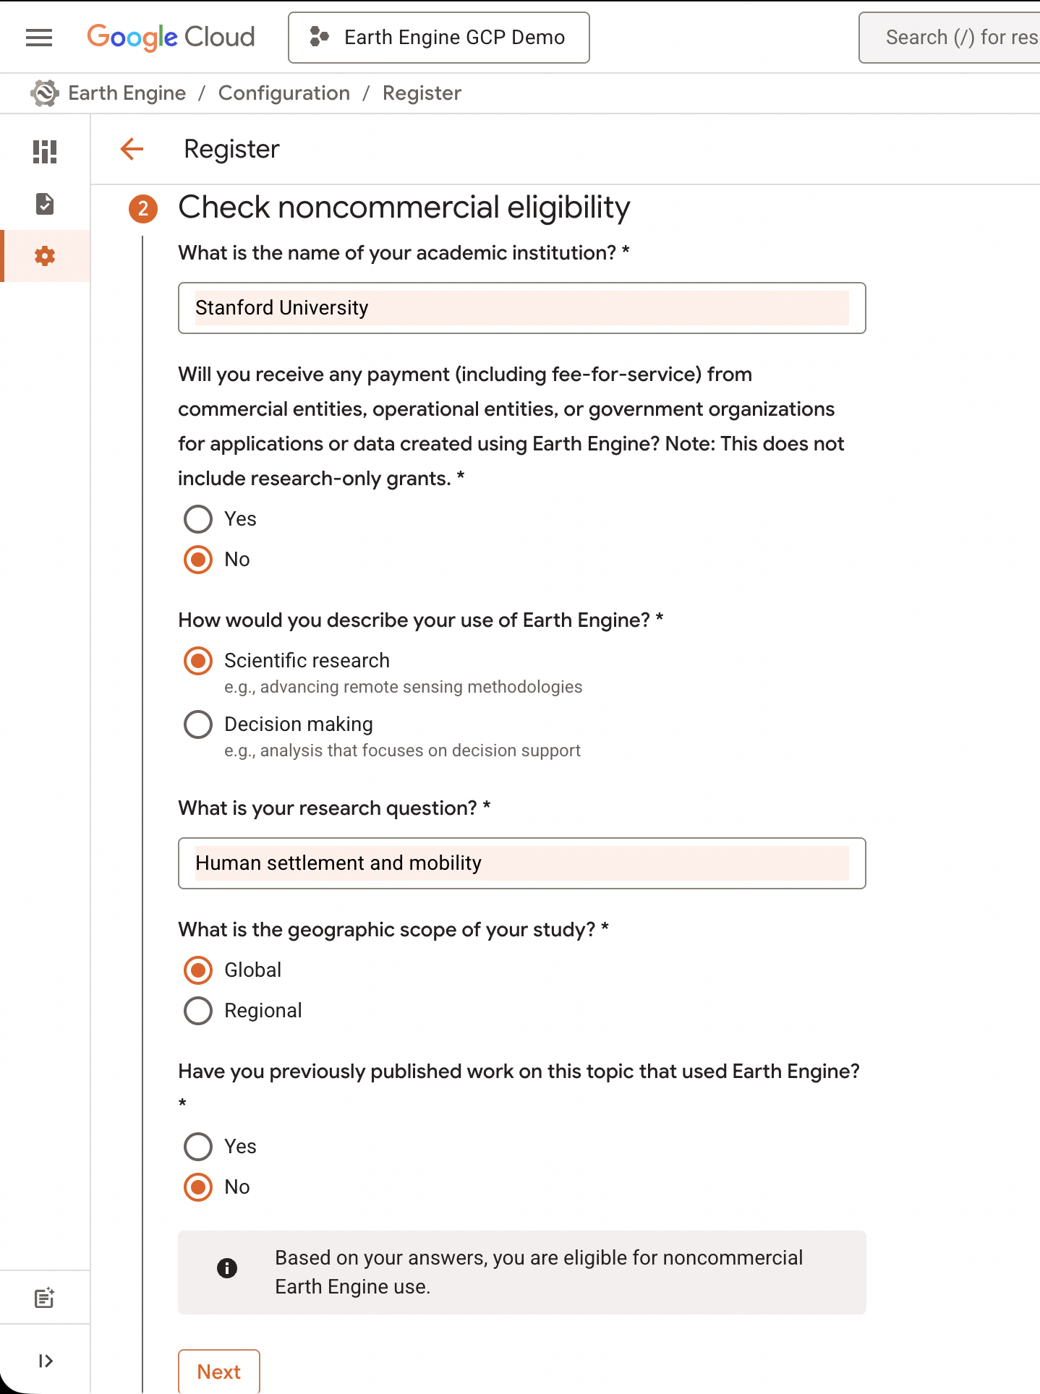Open the Google Cloud navigation menu
Viewport: 1040px width, 1394px height.
38,37
